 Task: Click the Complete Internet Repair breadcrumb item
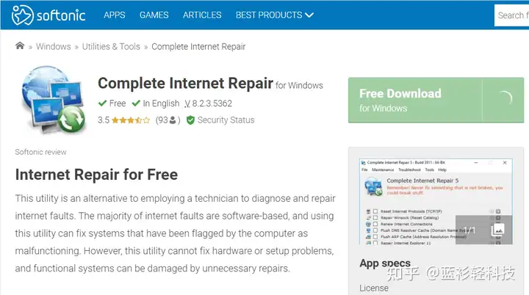pyautogui.click(x=198, y=46)
